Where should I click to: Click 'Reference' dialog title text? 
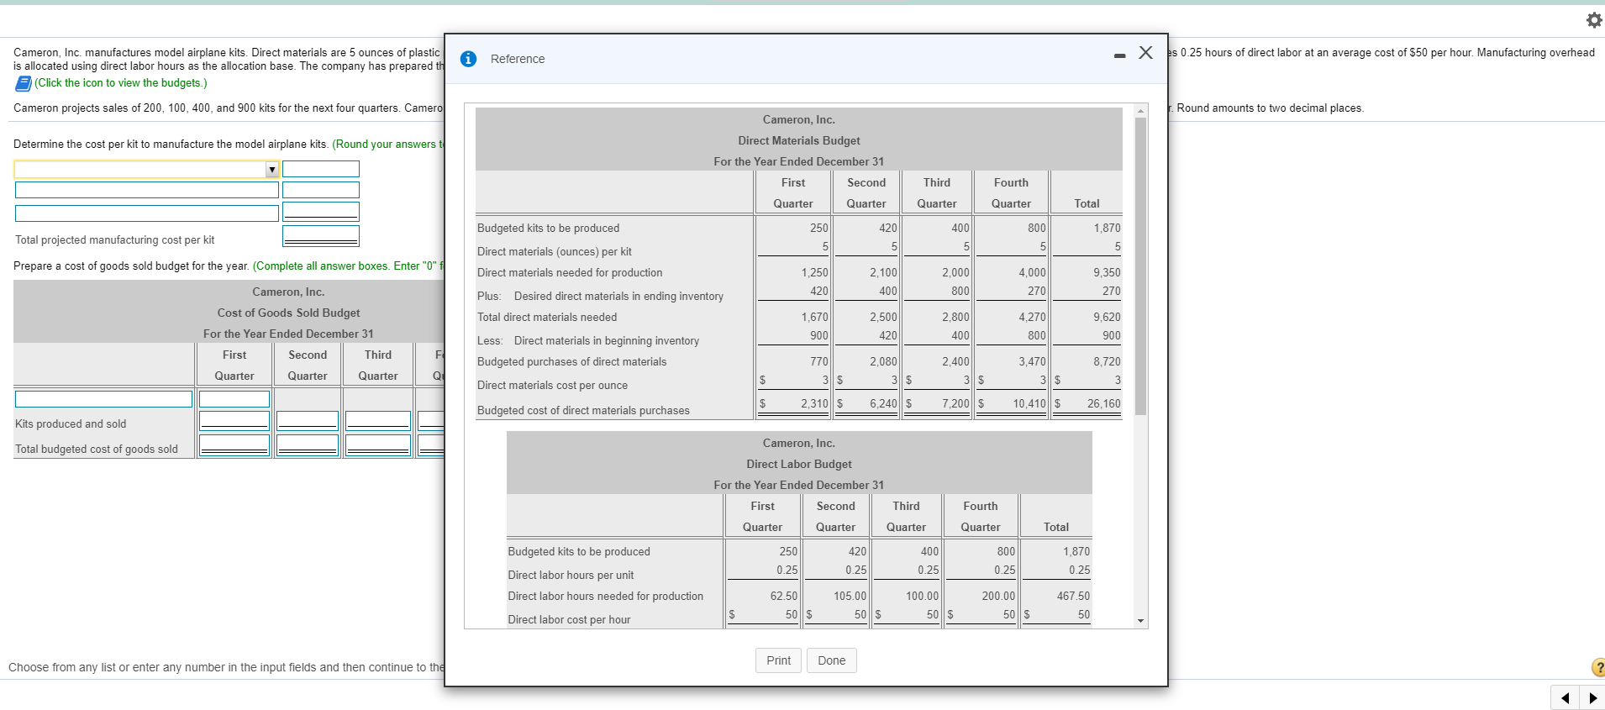coord(518,59)
